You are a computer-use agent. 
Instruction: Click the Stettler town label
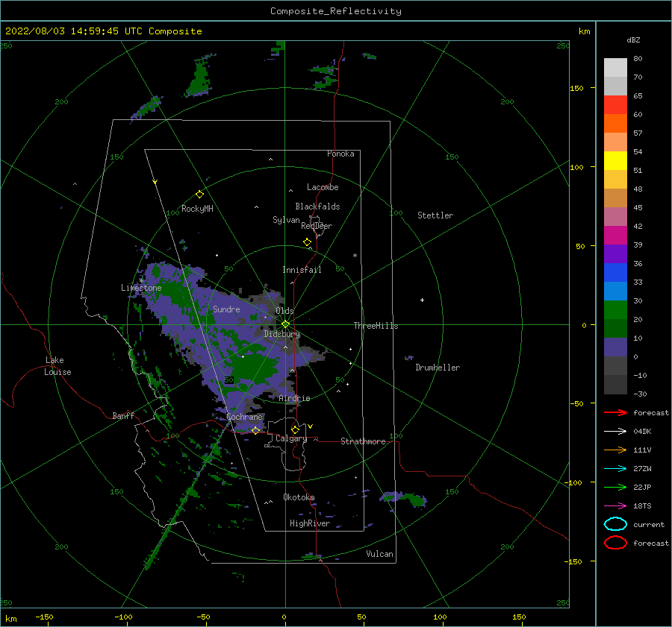435,215
